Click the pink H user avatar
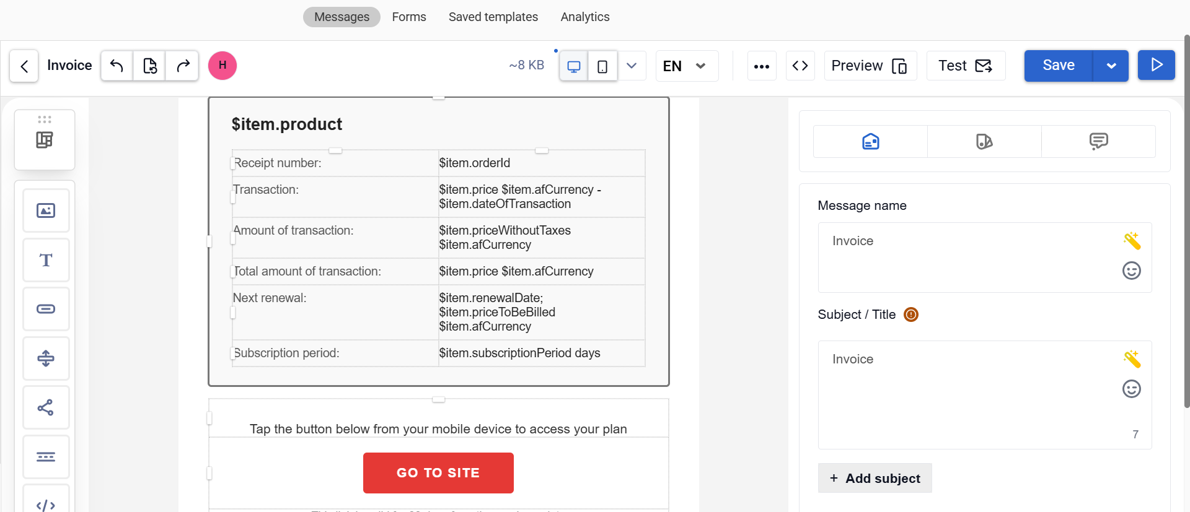The width and height of the screenshot is (1190, 512). point(223,66)
